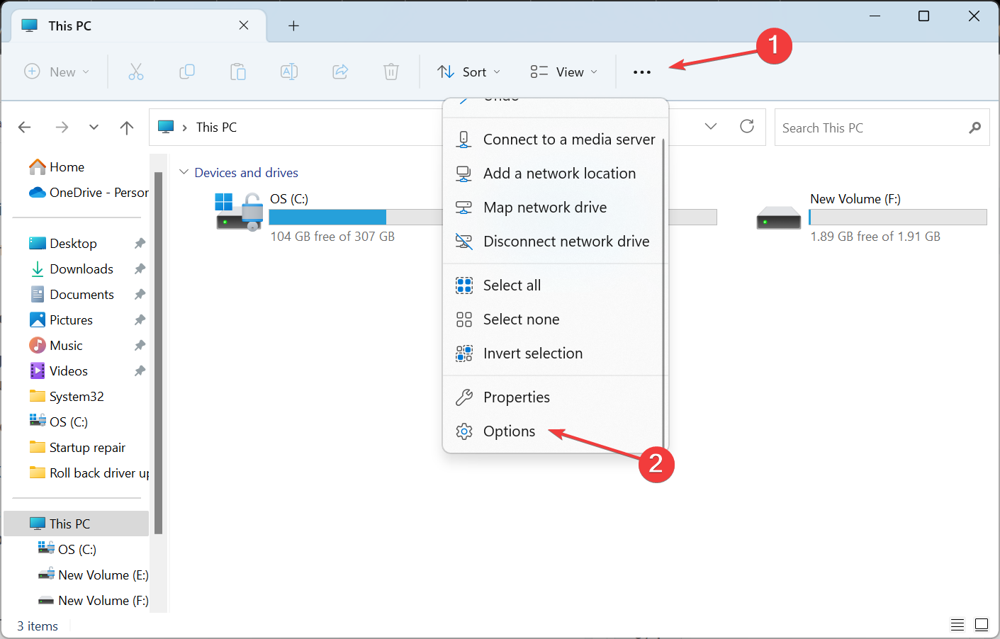Collapse the Devices and drives section

click(184, 171)
